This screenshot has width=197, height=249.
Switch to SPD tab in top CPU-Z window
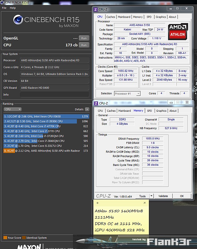click(x=149, y=17)
